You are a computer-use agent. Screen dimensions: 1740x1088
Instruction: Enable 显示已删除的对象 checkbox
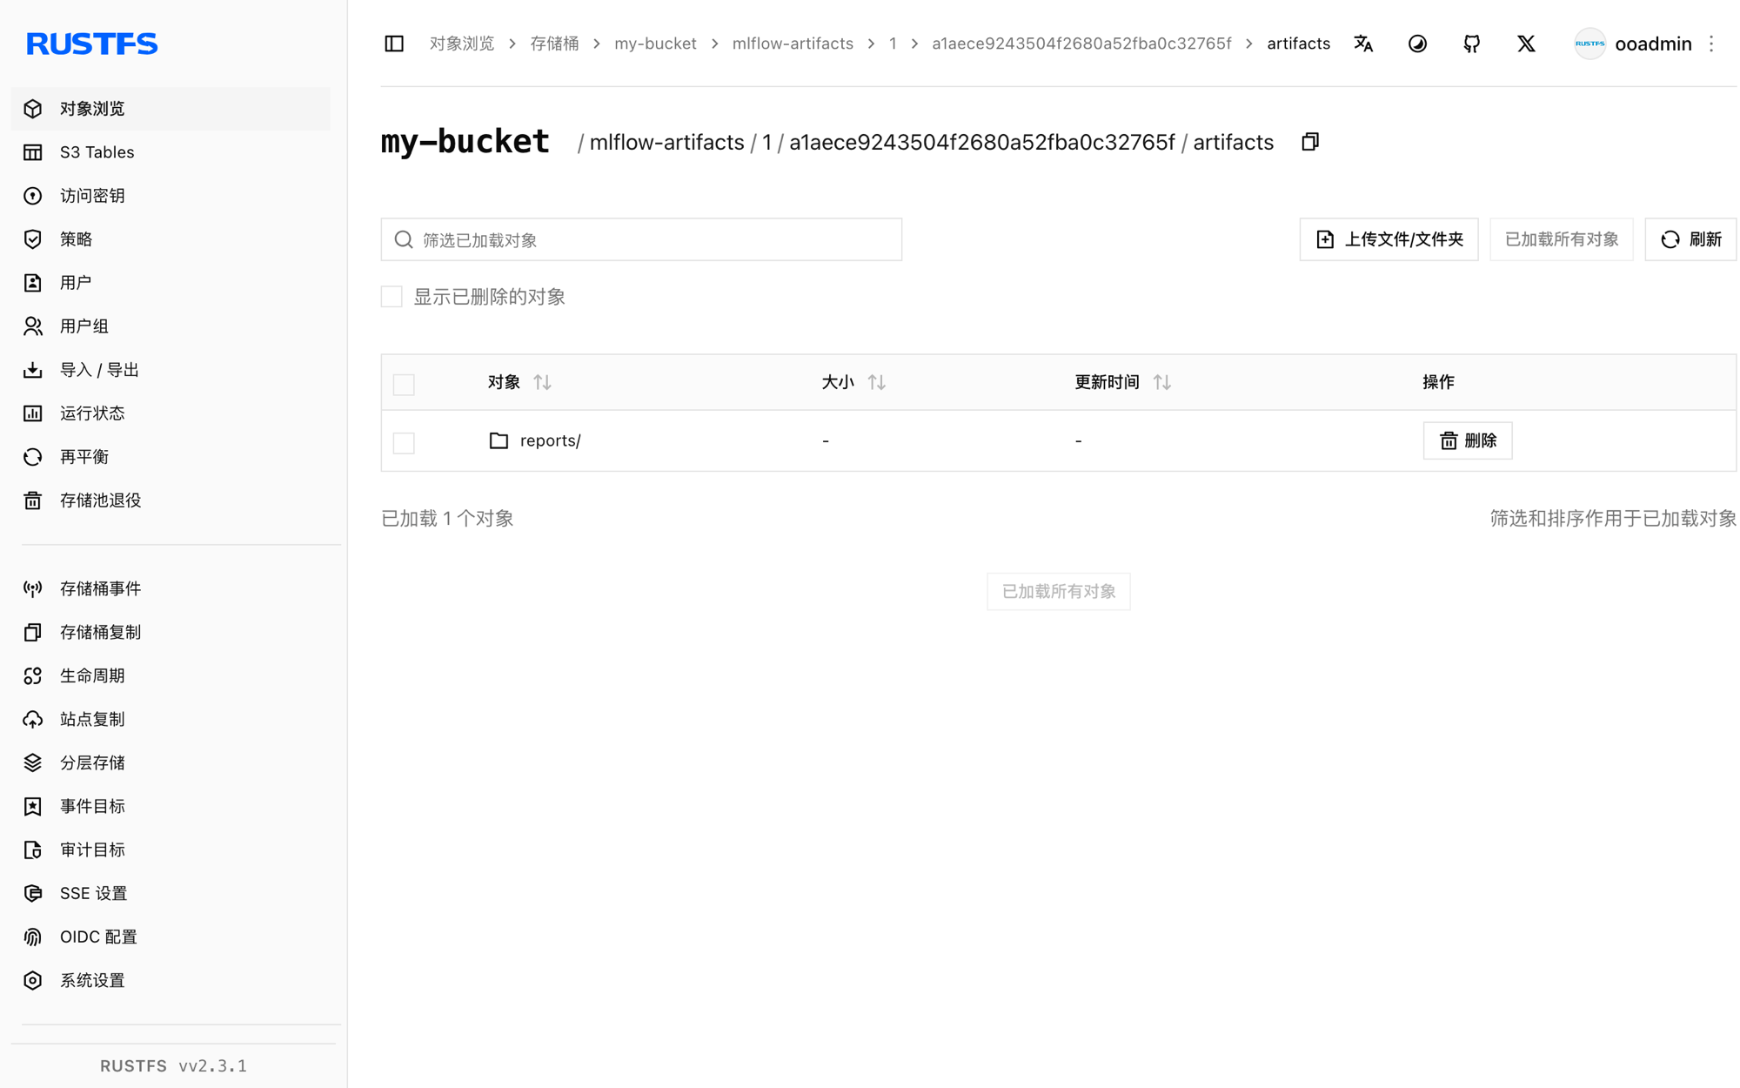[391, 297]
